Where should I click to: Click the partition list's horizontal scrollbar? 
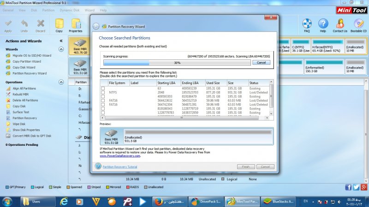182,118
